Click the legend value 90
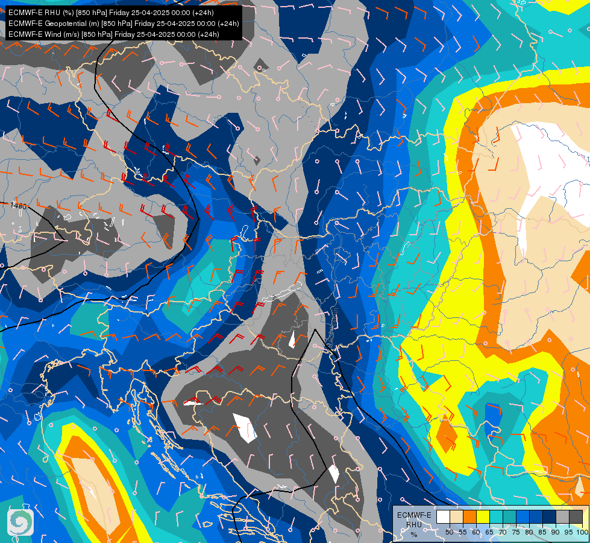 tap(556, 532)
